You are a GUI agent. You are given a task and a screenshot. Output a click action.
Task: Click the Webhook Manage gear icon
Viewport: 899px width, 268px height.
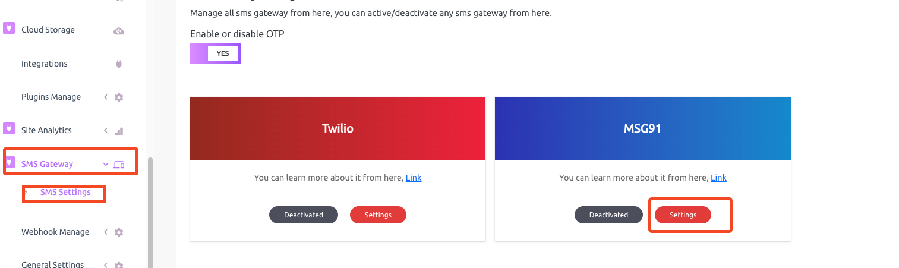pyautogui.click(x=119, y=232)
